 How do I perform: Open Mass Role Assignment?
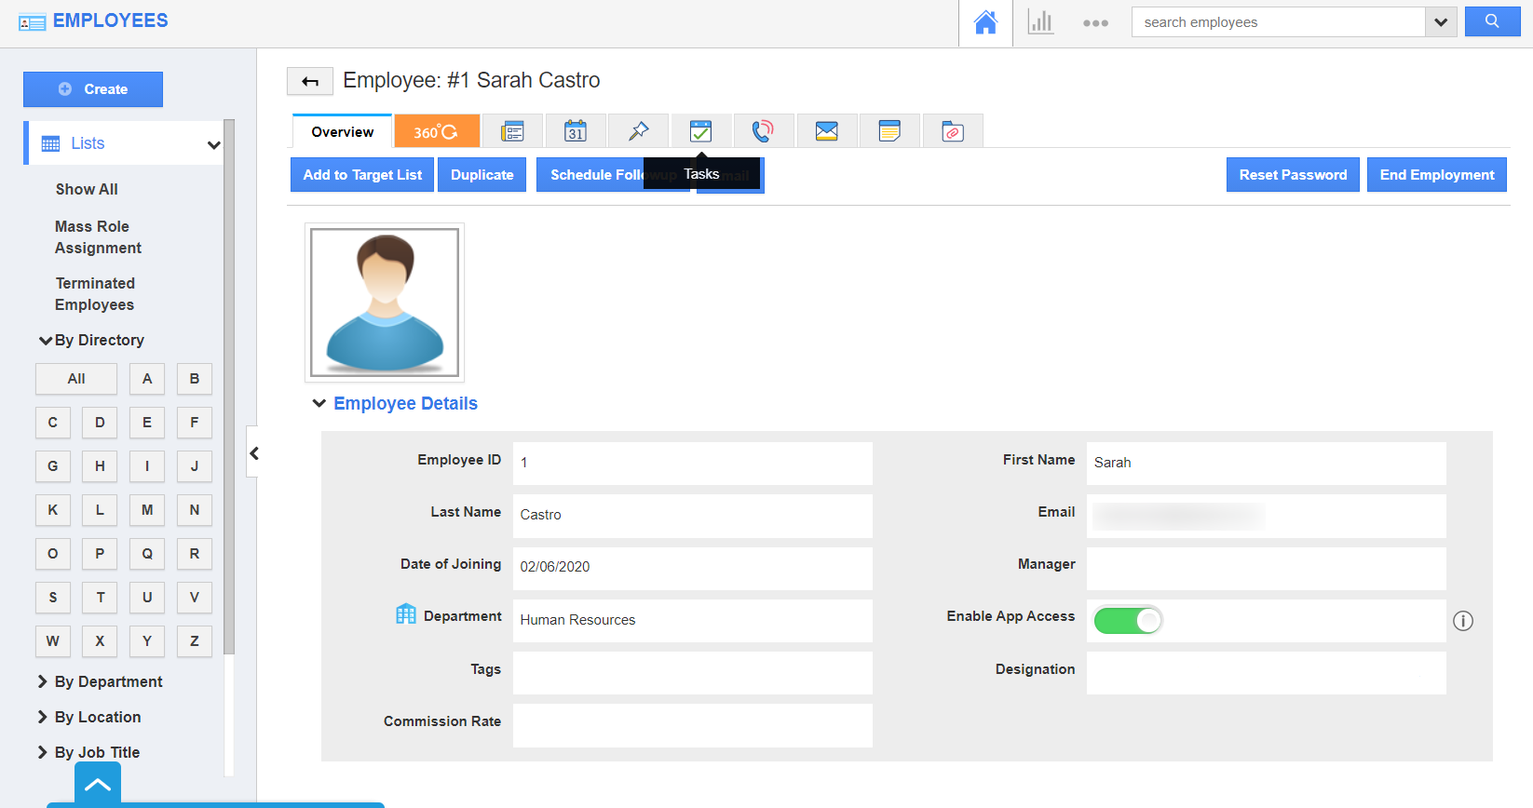click(98, 237)
